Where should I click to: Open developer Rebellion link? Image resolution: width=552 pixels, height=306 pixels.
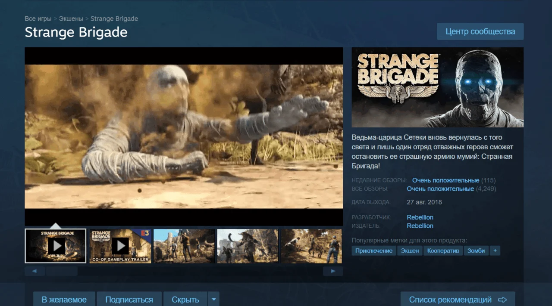(x=420, y=217)
